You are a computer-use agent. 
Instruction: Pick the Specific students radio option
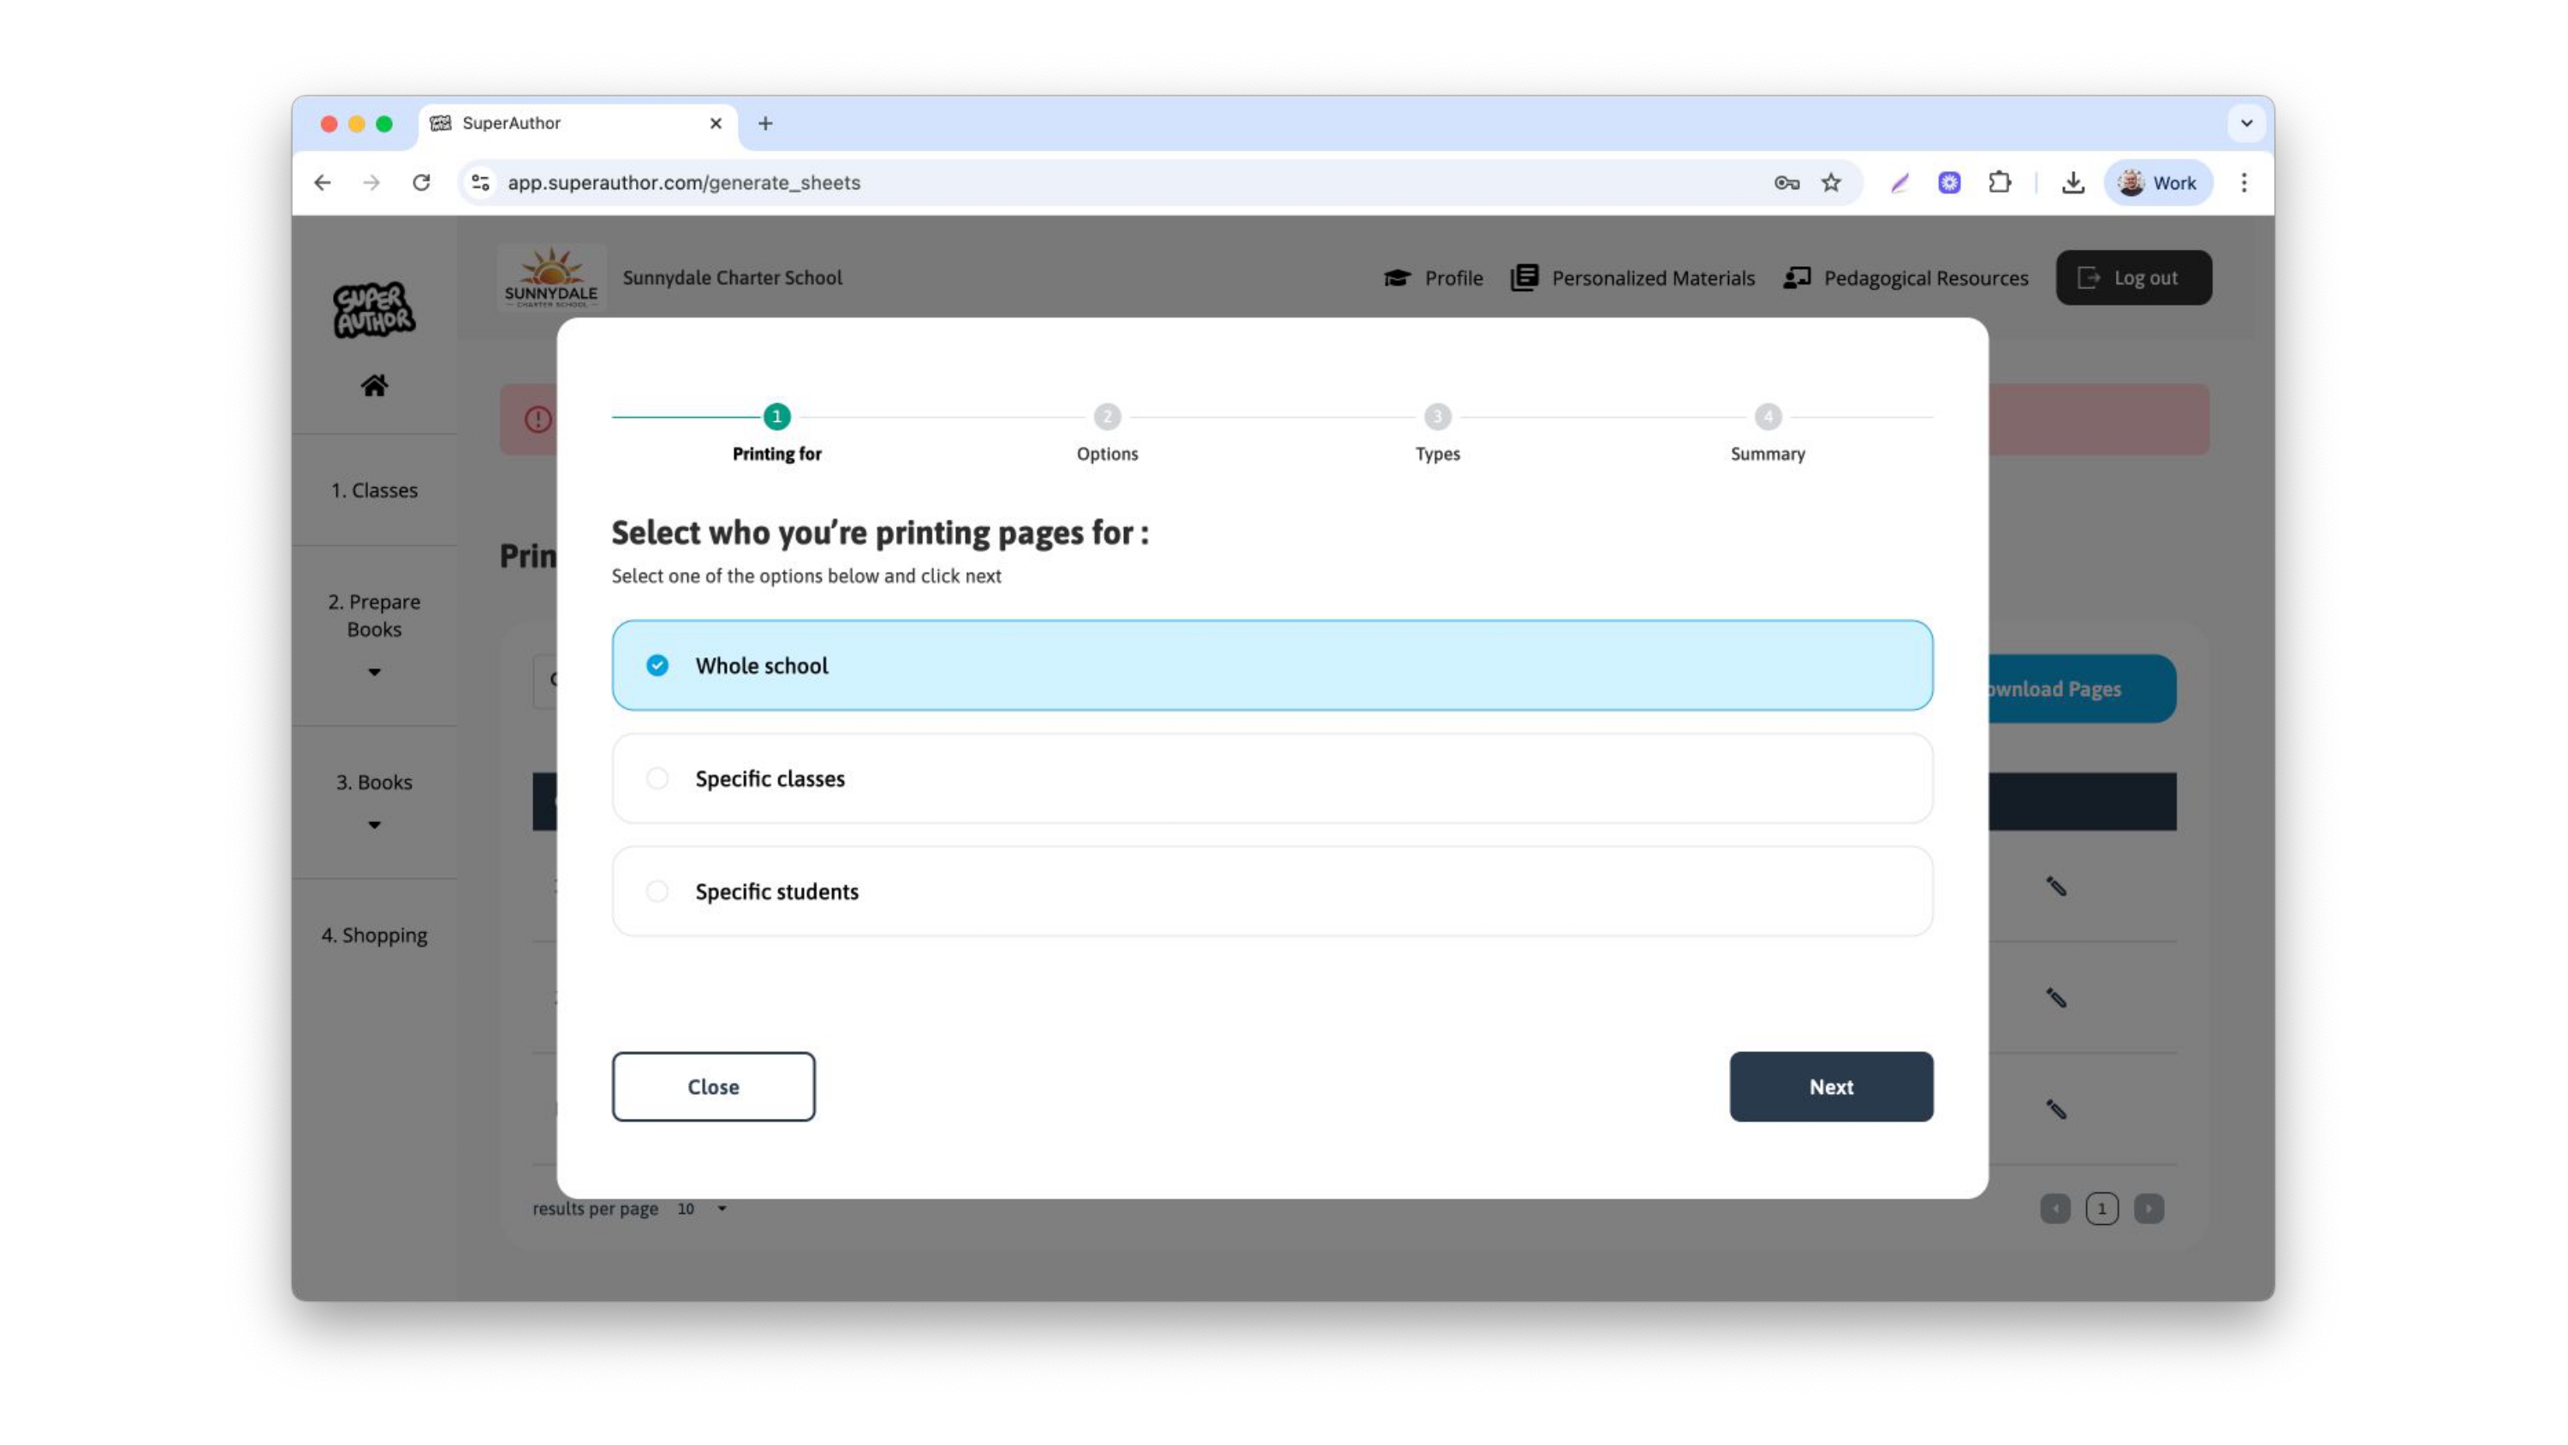pos(1272,890)
